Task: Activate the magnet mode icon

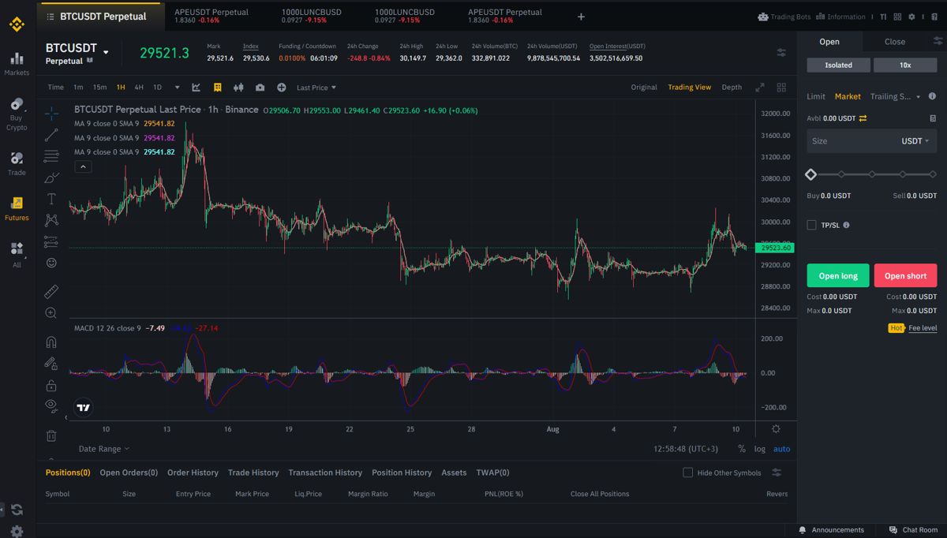Action: pyautogui.click(x=51, y=342)
